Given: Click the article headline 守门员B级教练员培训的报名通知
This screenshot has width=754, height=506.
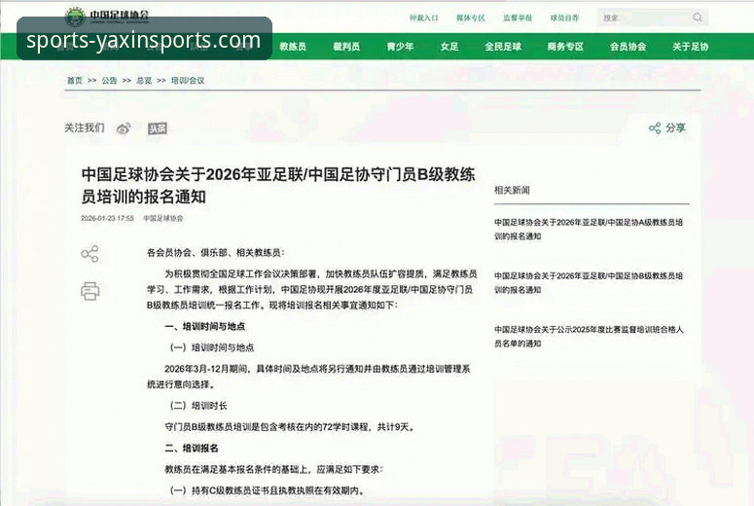Looking at the screenshot, I should tap(278, 185).
